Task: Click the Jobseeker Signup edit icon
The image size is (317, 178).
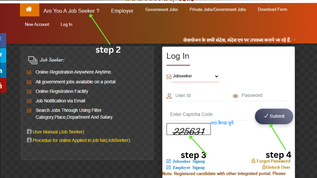Action: [169, 161]
